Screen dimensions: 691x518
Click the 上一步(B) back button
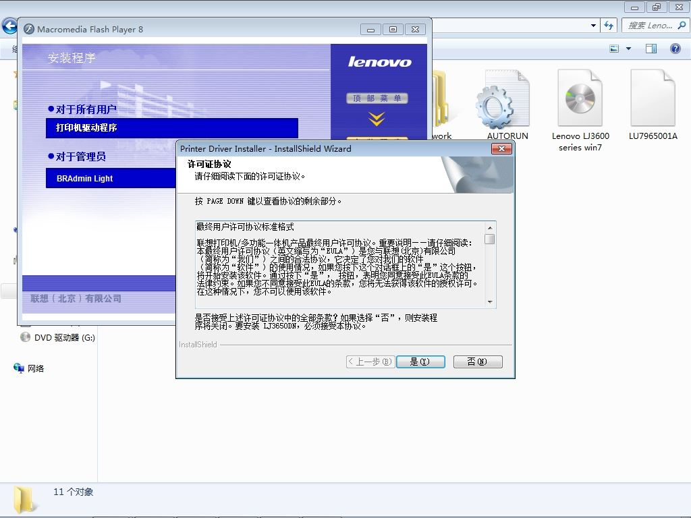[x=370, y=362]
